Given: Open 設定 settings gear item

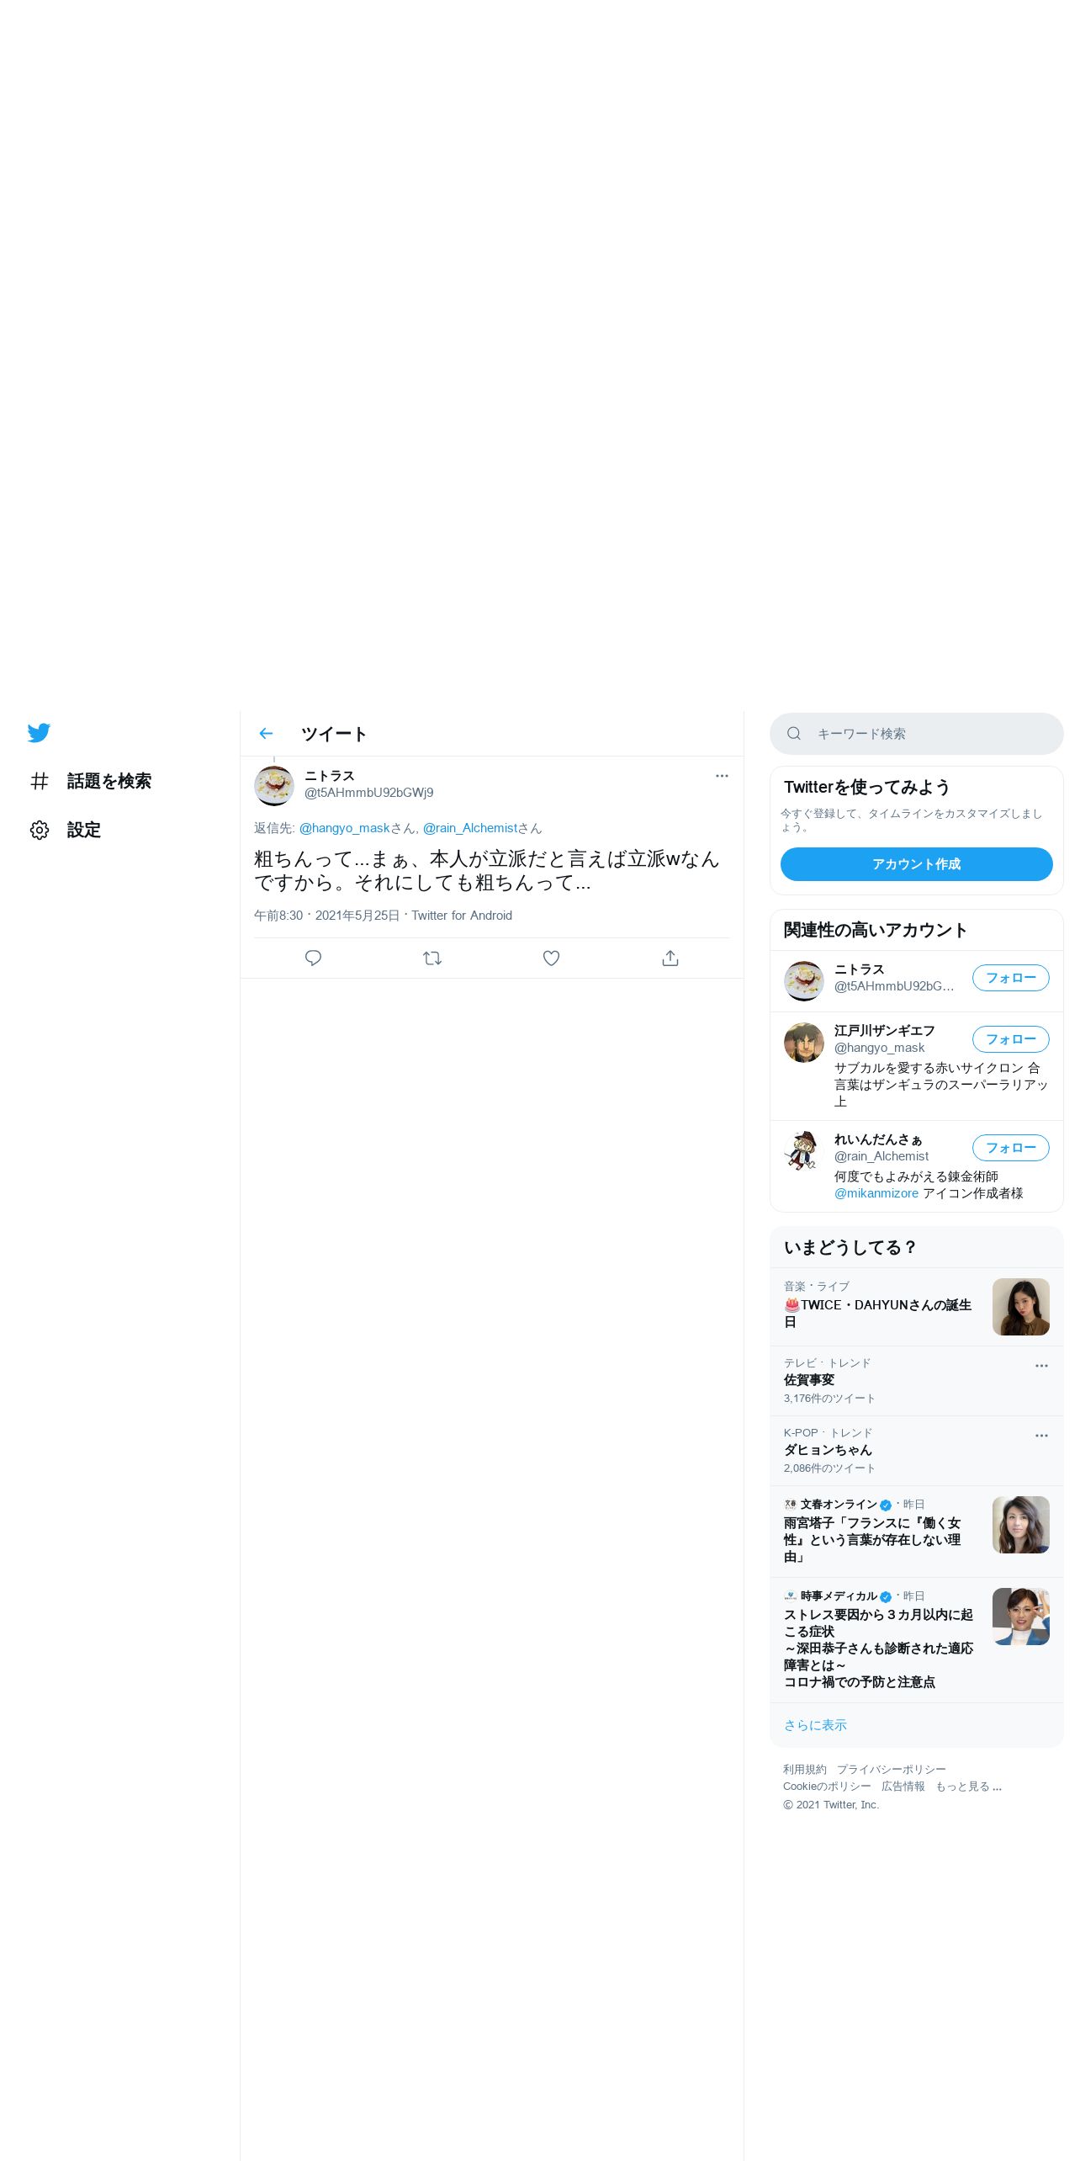Looking at the screenshot, I should (66, 831).
